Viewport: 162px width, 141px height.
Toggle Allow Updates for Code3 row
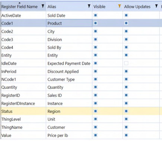[x=126, y=39]
